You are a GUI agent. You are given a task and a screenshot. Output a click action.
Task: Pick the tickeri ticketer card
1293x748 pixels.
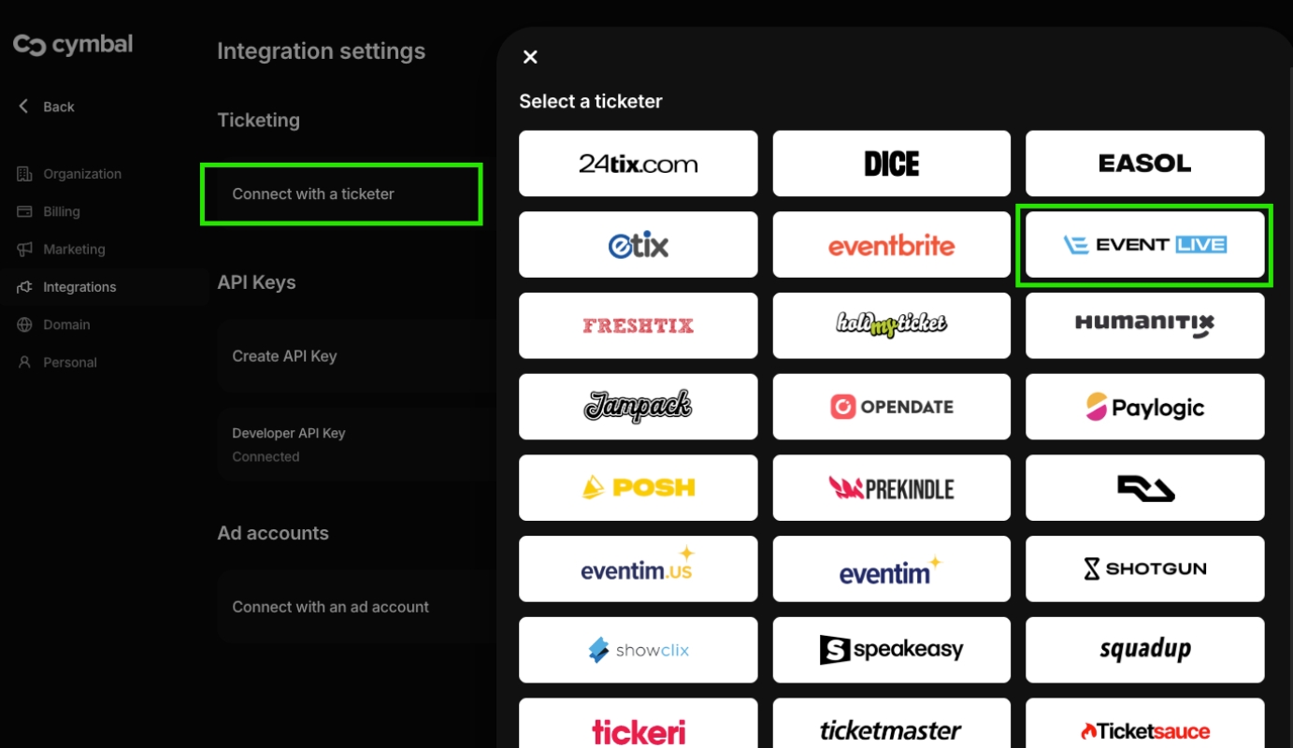click(x=638, y=724)
